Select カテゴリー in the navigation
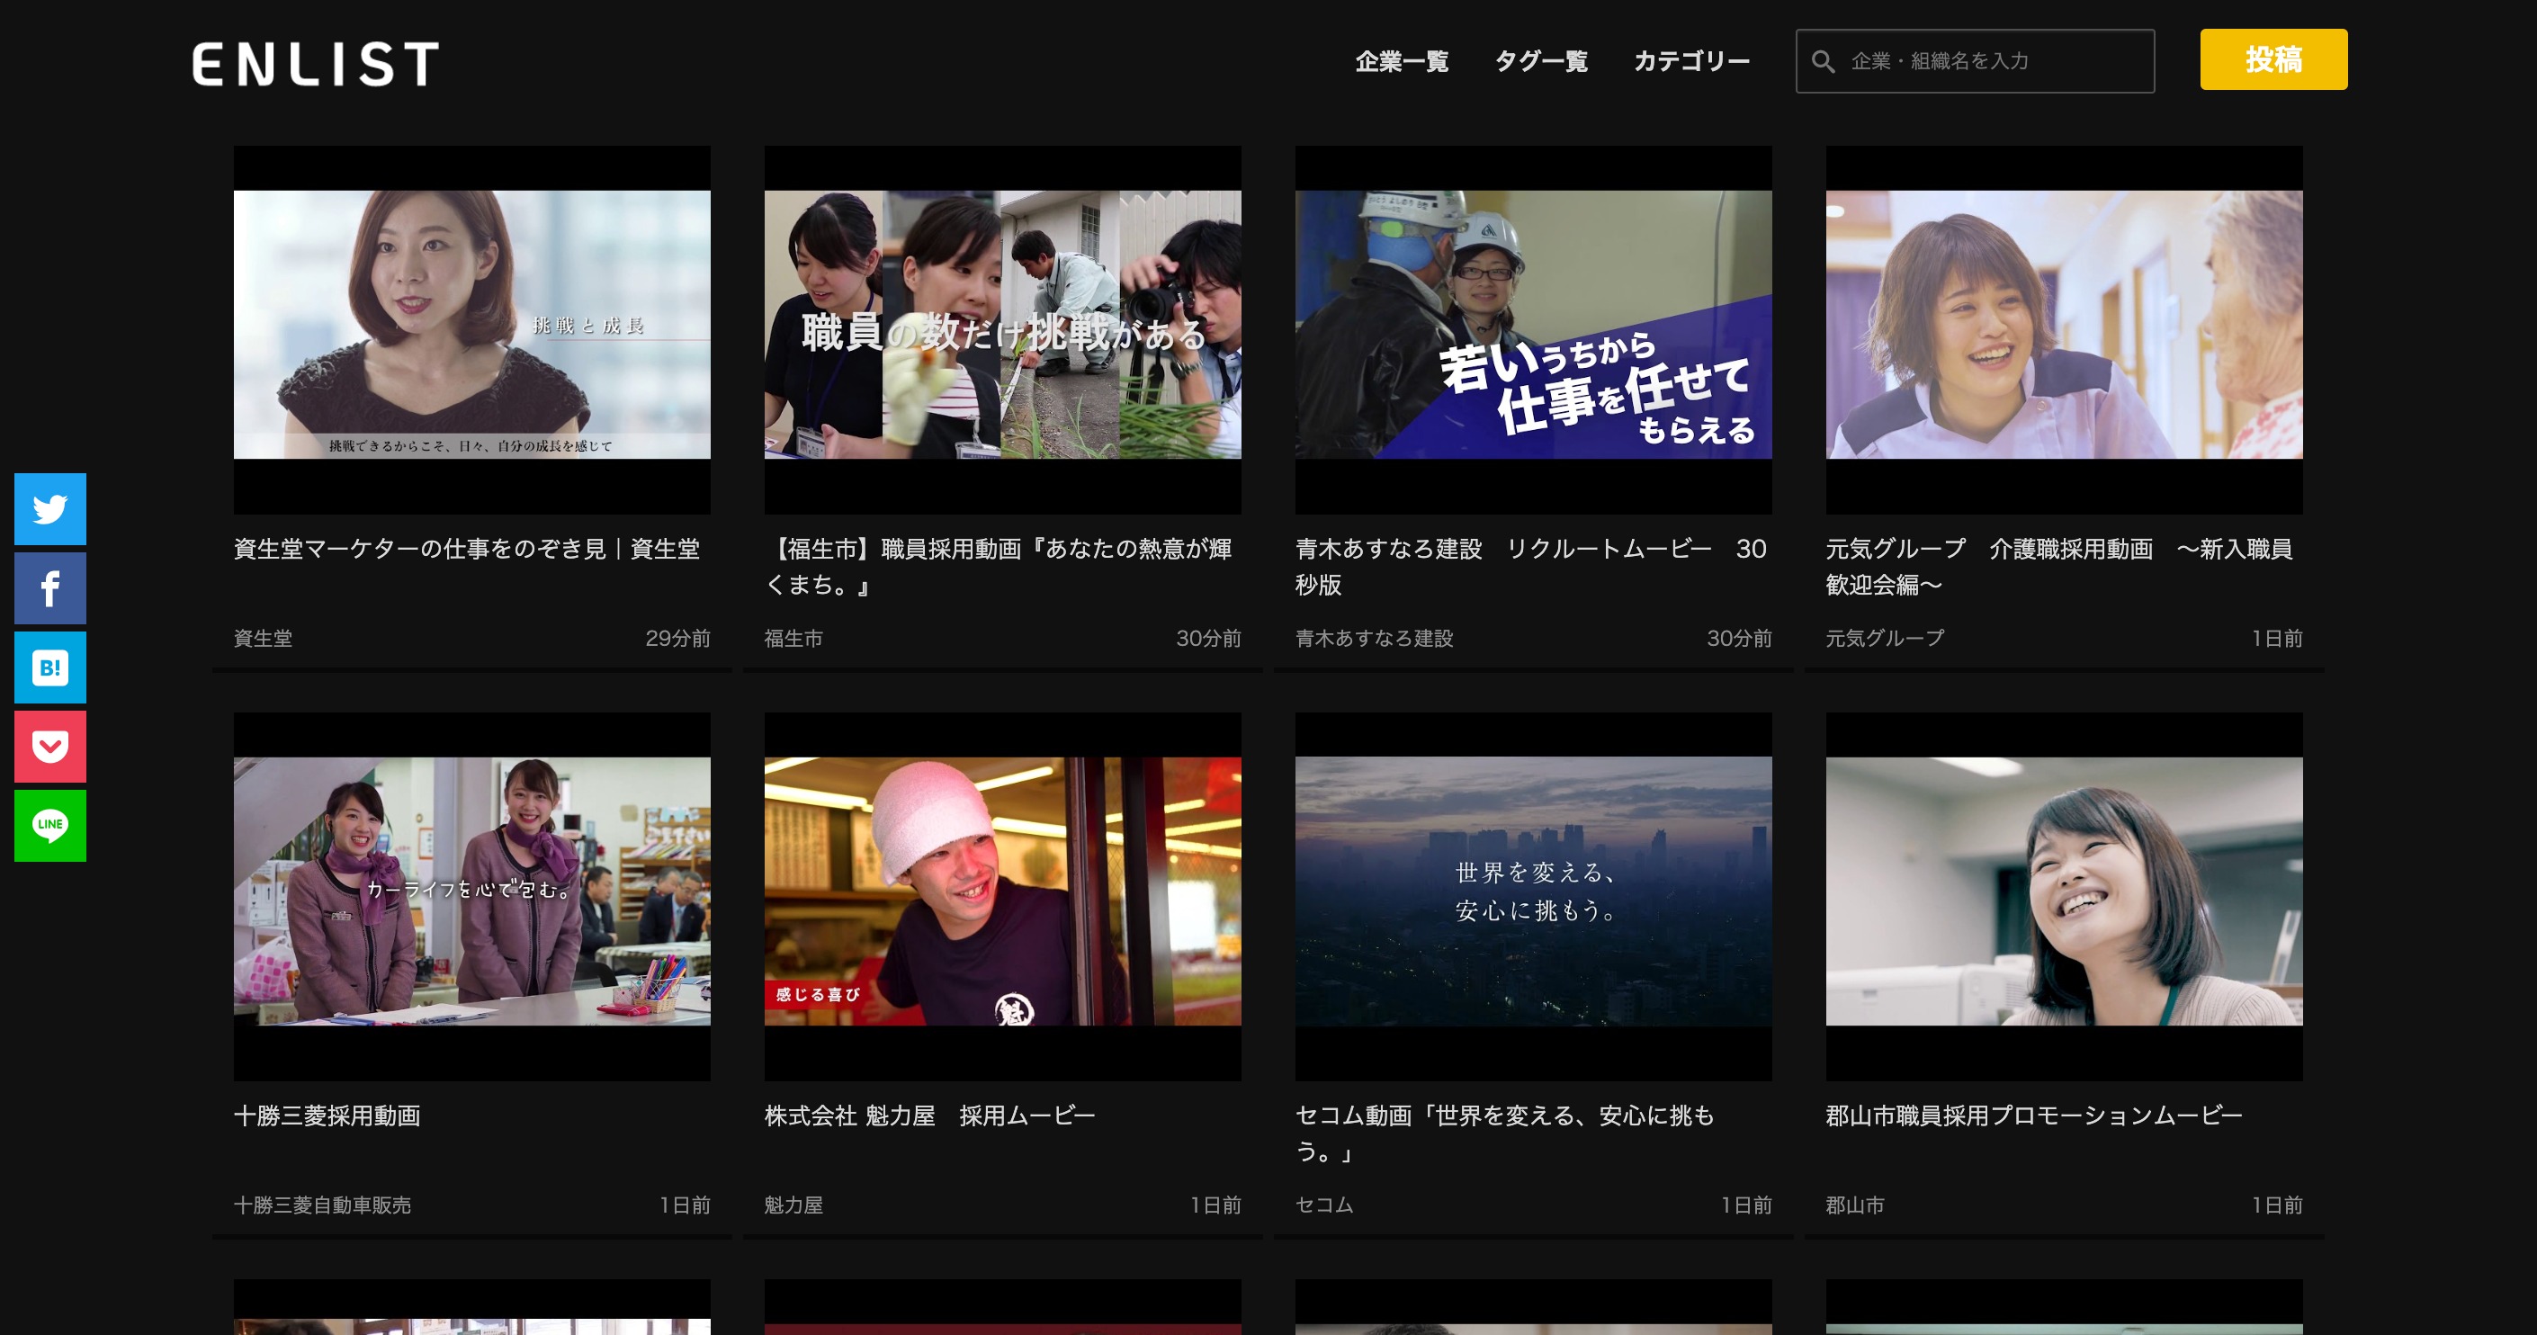This screenshot has width=2537, height=1335. pyautogui.click(x=1693, y=61)
